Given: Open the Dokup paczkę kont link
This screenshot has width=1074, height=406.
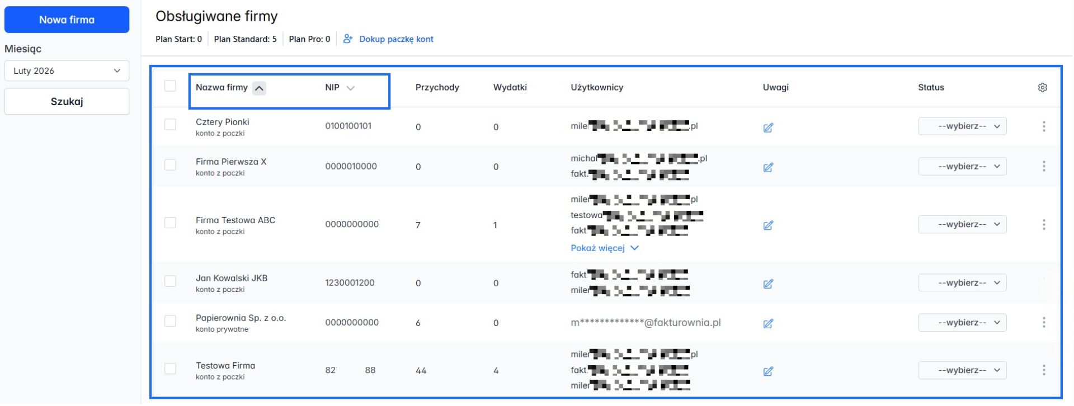Looking at the screenshot, I should coord(395,39).
